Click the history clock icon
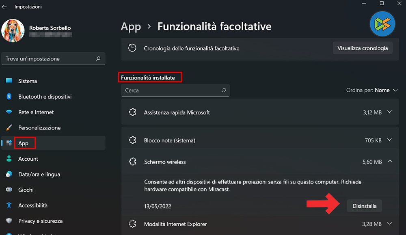 coord(132,48)
